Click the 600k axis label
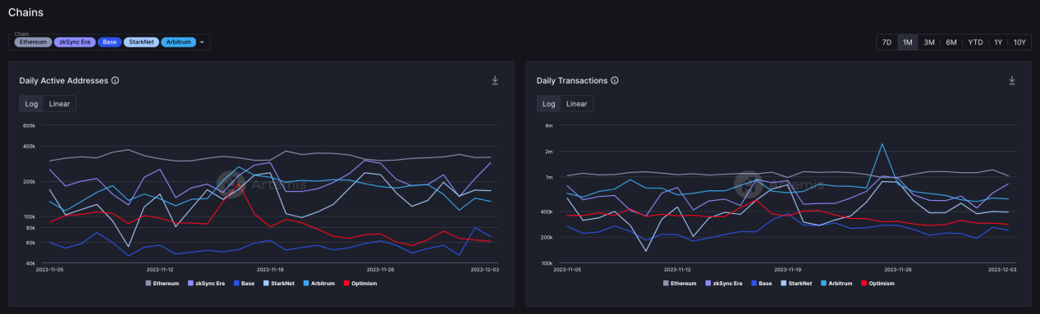This screenshot has width=1040, height=314. coord(29,125)
